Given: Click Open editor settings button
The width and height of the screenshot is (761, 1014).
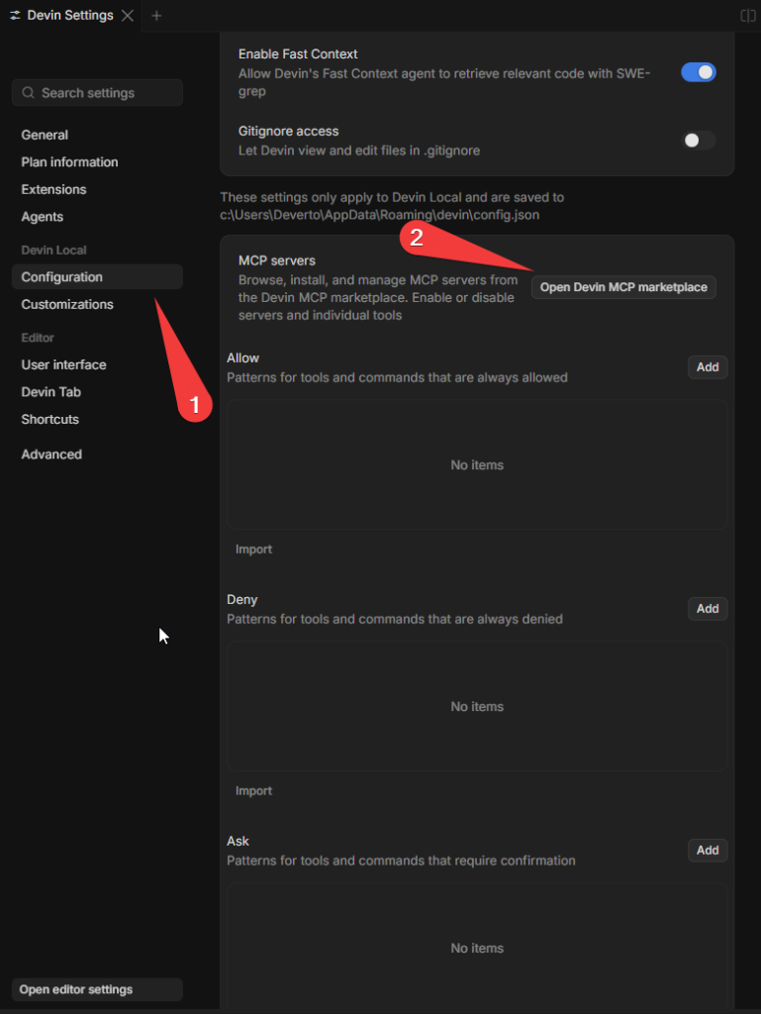Looking at the screenshot, I should pyautogui.click(x=97, y=989).
